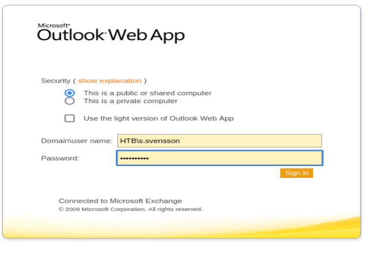
Task: Click the "show explanation" link
Action: (110, 81)
